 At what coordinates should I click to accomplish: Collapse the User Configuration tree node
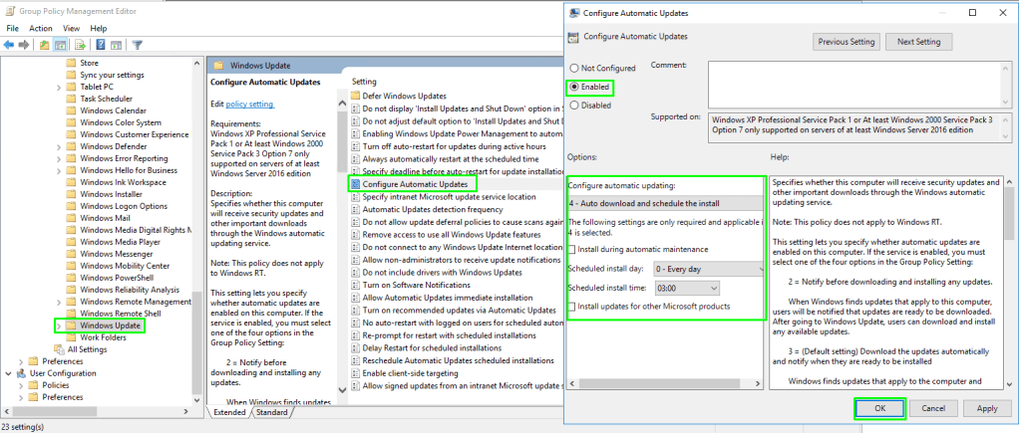tap(9, 373)
